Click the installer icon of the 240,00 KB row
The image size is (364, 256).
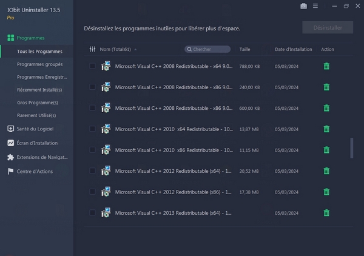tap(106, 87)
